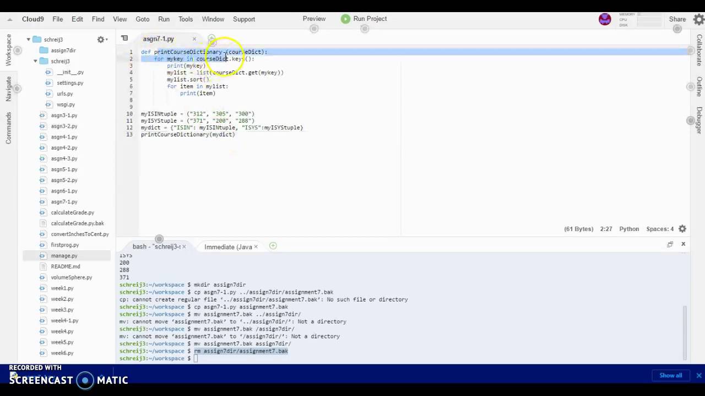Maximize the console panel
Screen dimensions: 705x396
670,244
